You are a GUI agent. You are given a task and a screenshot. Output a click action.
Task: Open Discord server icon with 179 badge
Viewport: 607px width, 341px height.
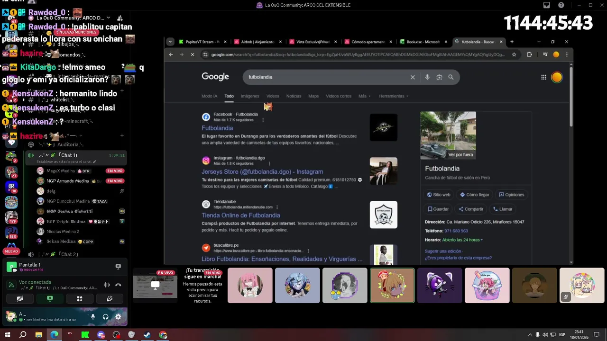pyautogui.click(x=11, y=217)
